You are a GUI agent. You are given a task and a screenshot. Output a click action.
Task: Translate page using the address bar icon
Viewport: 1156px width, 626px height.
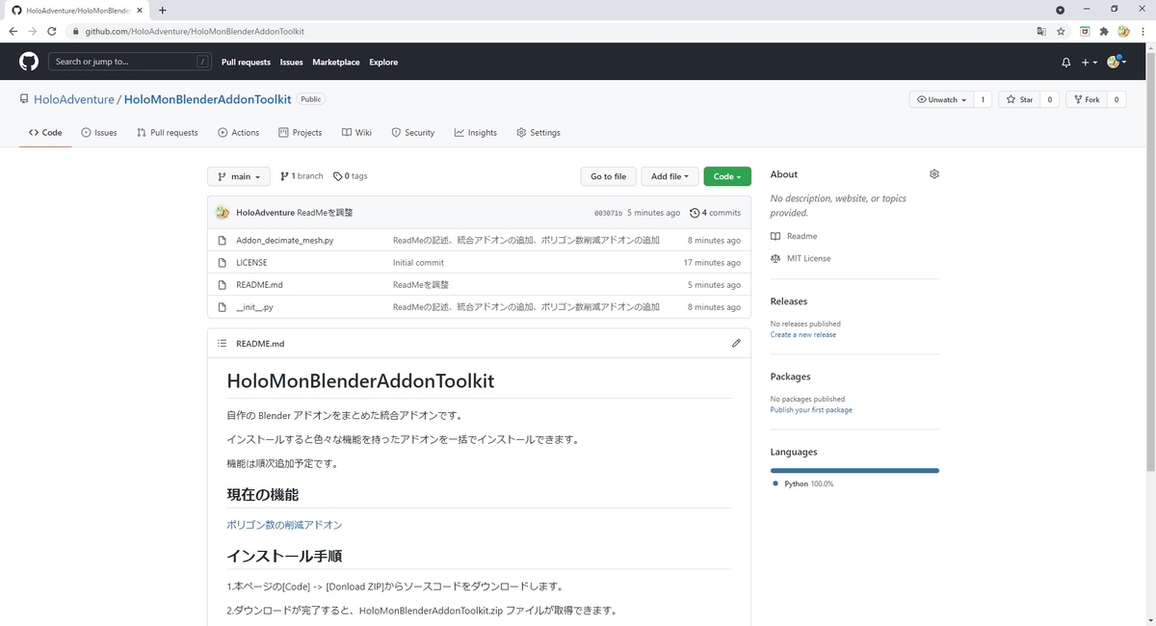(x=1040, y=31)
